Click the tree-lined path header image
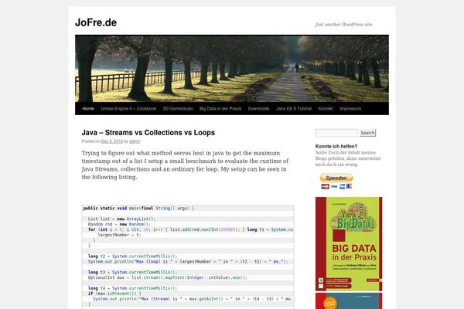The image size is (464, 309). click(x=232, y=68)
